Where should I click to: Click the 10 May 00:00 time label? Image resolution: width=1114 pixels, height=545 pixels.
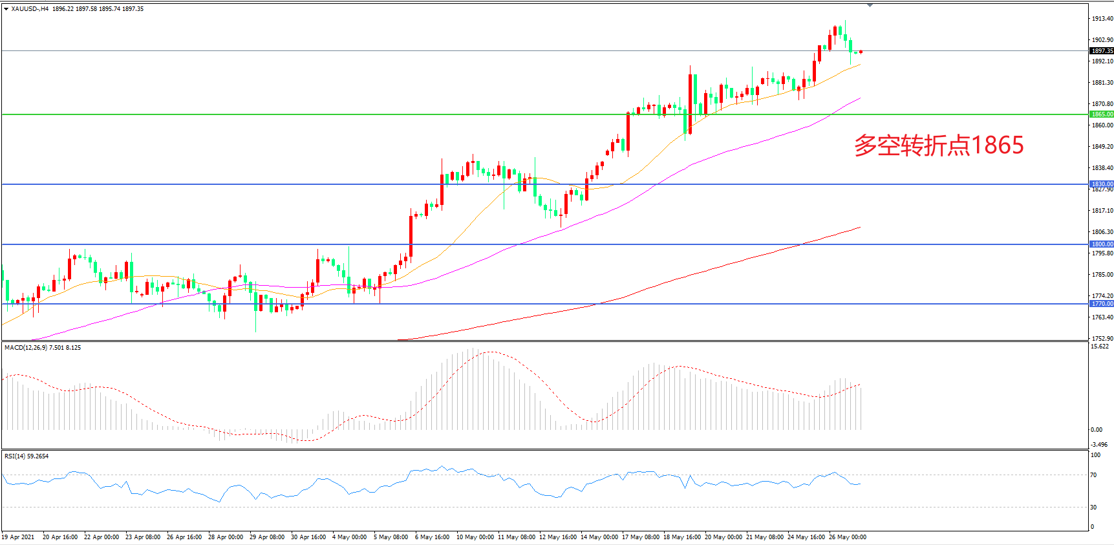[x=475, y=537]
